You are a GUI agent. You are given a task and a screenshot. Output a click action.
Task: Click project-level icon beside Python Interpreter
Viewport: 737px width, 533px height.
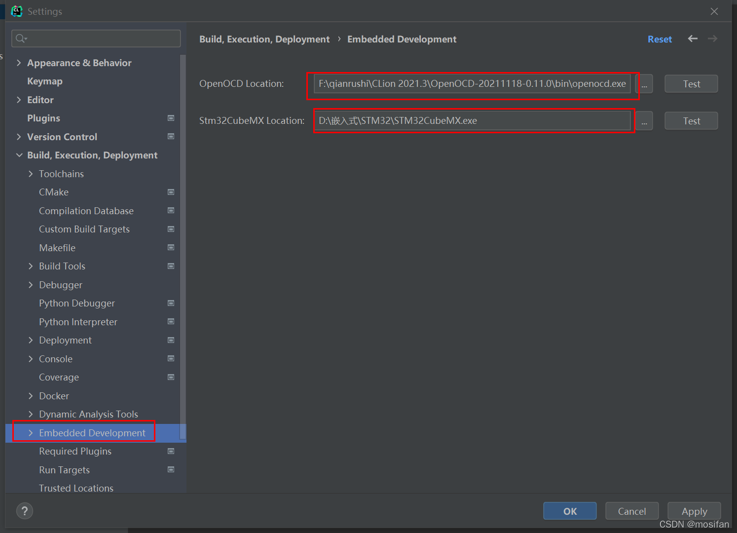click(171, 321)
